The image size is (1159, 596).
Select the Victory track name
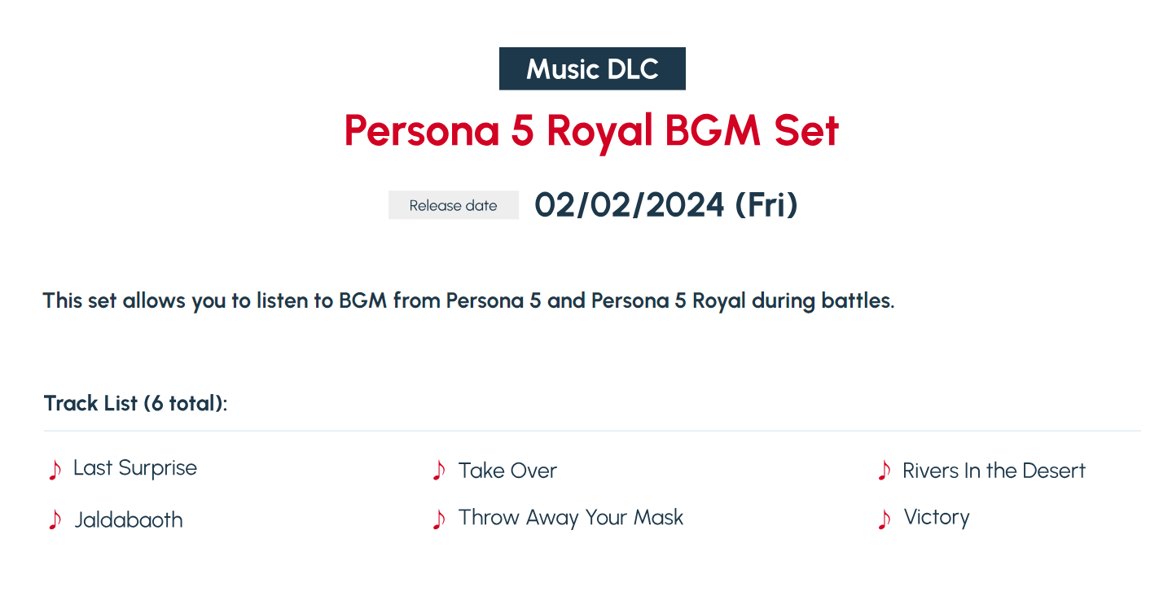[x=937, y=518]
